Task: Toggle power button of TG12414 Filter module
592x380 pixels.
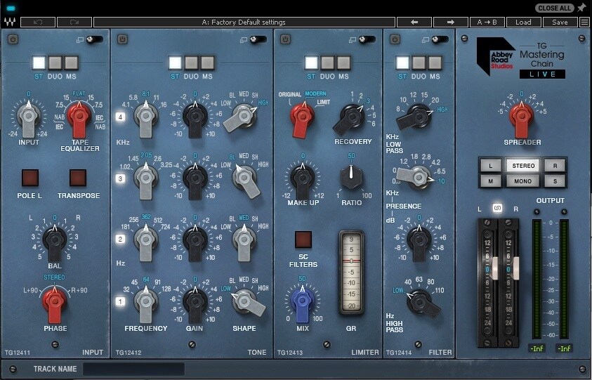Action: 395,39
